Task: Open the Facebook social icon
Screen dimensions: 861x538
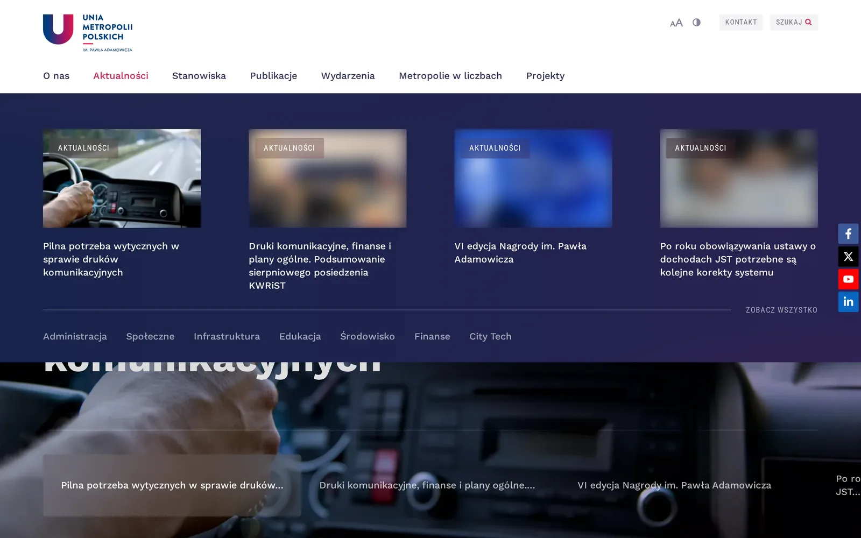Action: tap(848, 234)
